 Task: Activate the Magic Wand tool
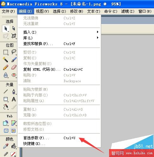tap(5, 60)
